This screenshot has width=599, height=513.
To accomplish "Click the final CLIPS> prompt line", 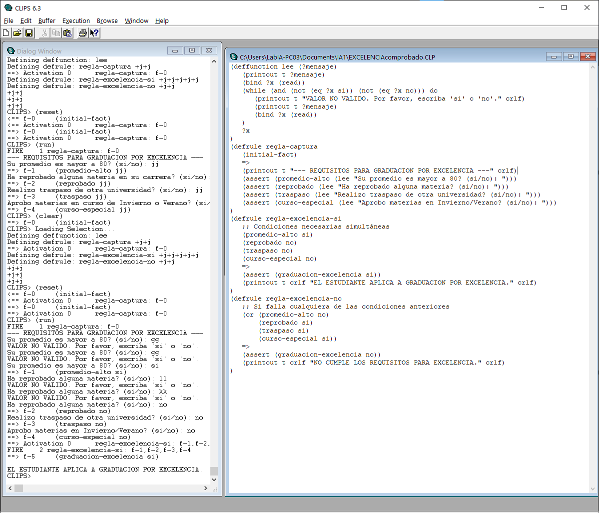I will [19, 476].
